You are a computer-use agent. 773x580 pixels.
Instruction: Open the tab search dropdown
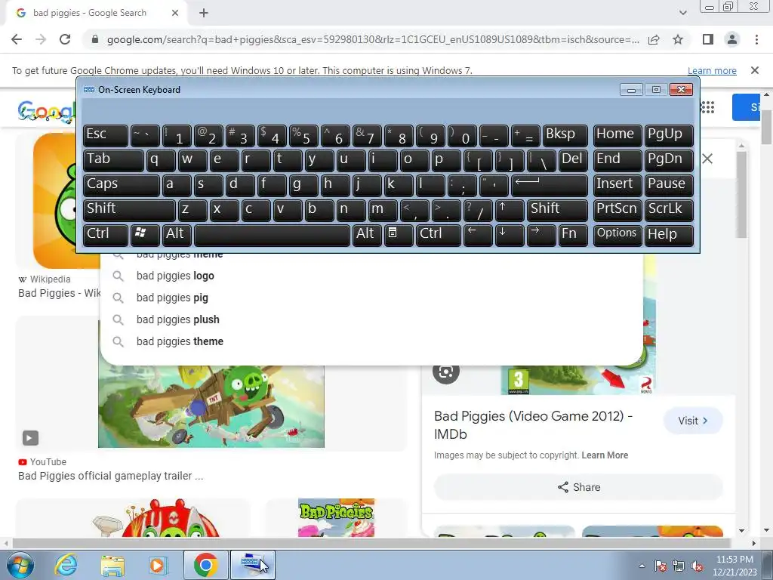(682, 14)
